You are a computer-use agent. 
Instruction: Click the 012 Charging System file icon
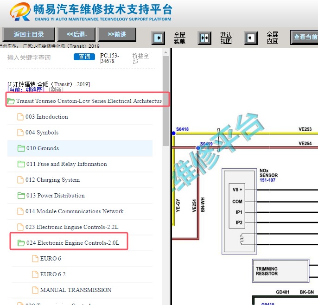(20, 180)
